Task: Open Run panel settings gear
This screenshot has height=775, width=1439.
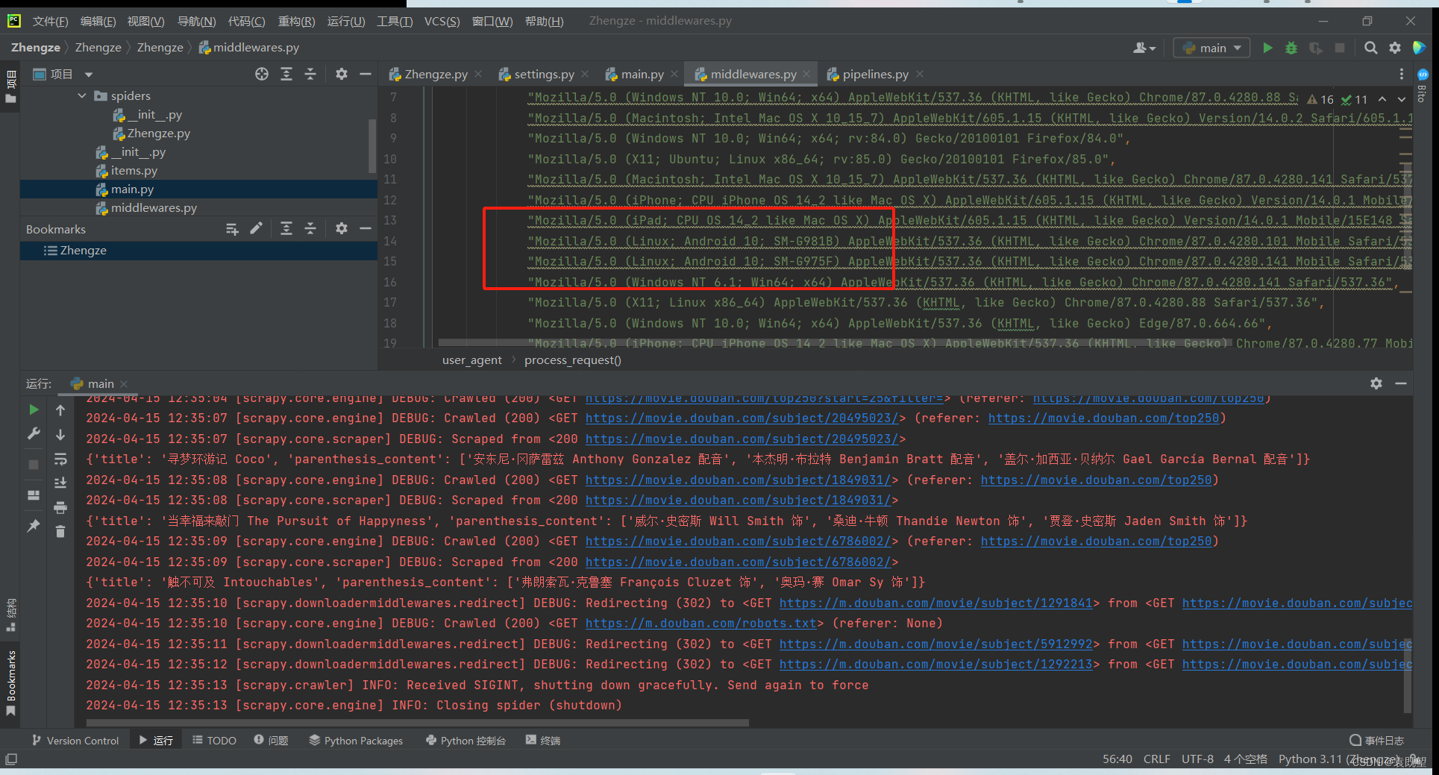Action: click(x=1376, y=383)
